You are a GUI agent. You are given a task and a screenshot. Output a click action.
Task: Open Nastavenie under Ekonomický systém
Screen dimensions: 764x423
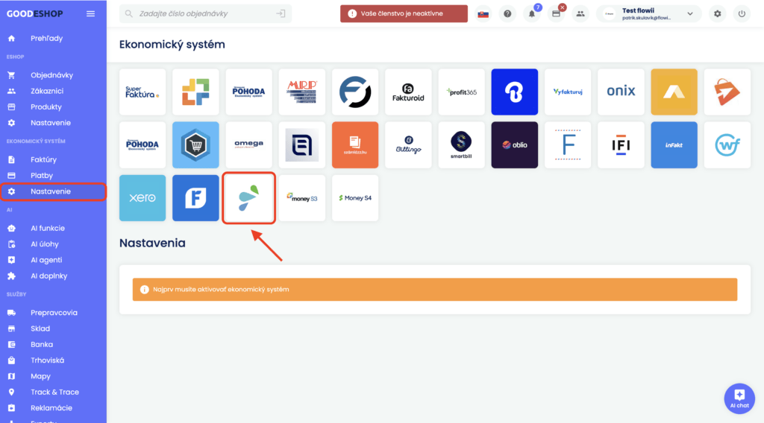53,191
